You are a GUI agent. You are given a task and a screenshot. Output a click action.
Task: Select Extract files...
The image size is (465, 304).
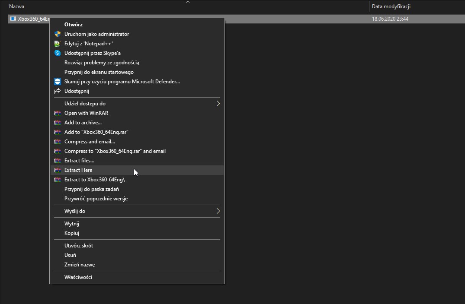pyautogui.click(x=137, y=161)
